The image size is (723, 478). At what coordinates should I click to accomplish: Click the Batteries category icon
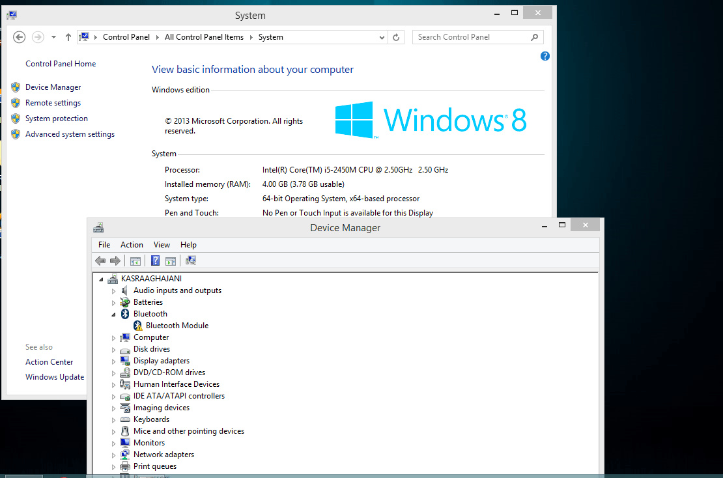click(x=125, y=302)
